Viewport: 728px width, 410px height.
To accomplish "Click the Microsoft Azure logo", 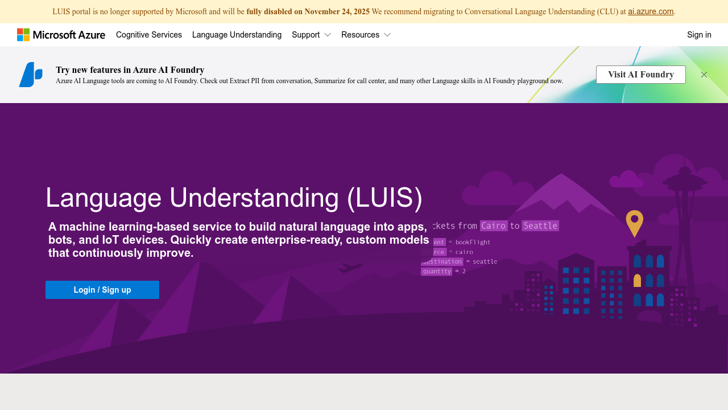I will (x=61, y=35).
